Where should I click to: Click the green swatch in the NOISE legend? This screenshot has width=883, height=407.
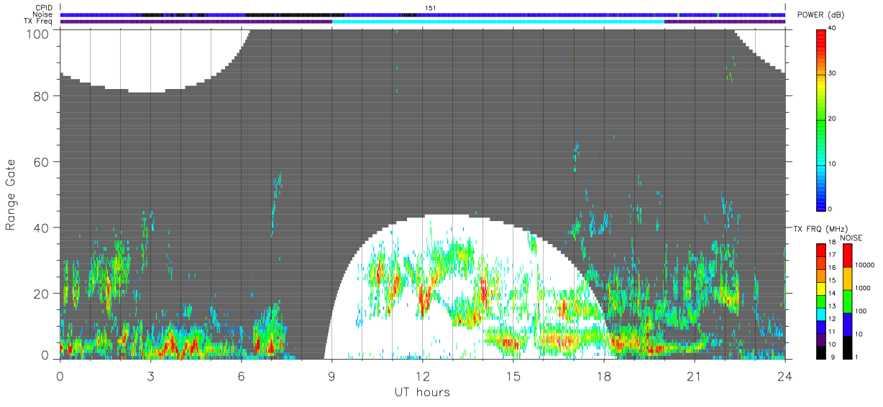click(847, 301)
